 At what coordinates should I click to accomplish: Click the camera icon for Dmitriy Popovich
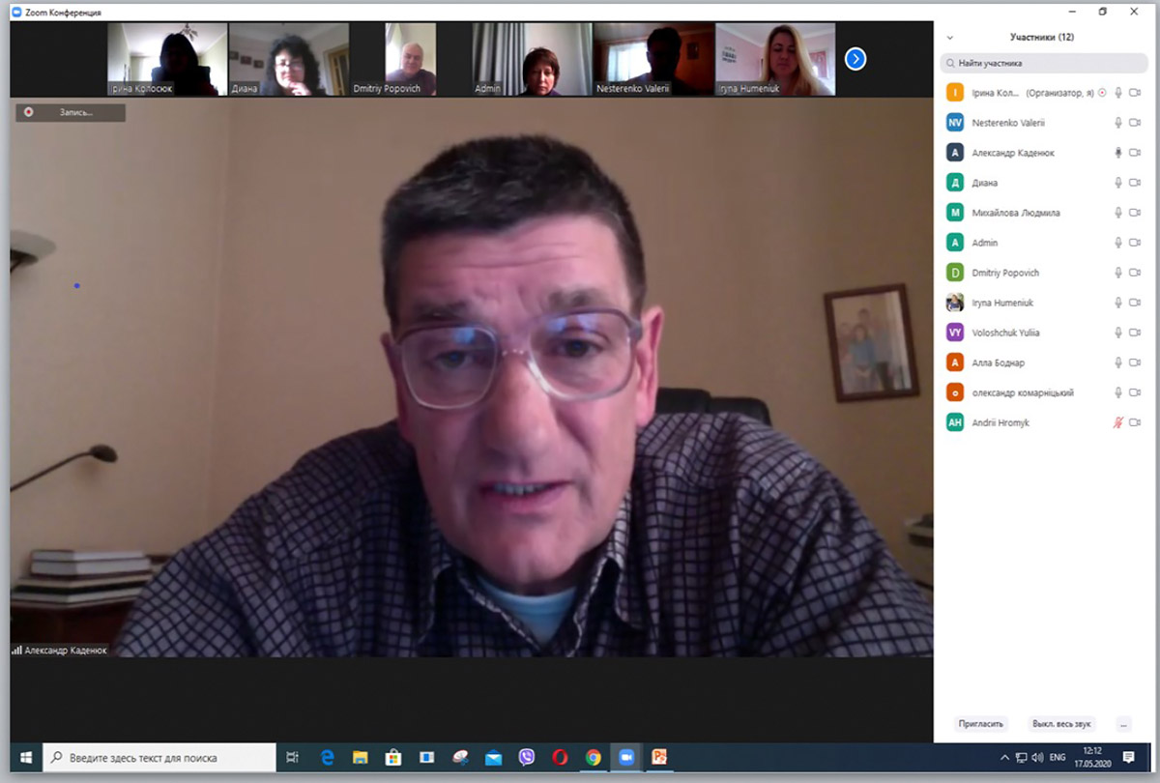point(1135,273)
